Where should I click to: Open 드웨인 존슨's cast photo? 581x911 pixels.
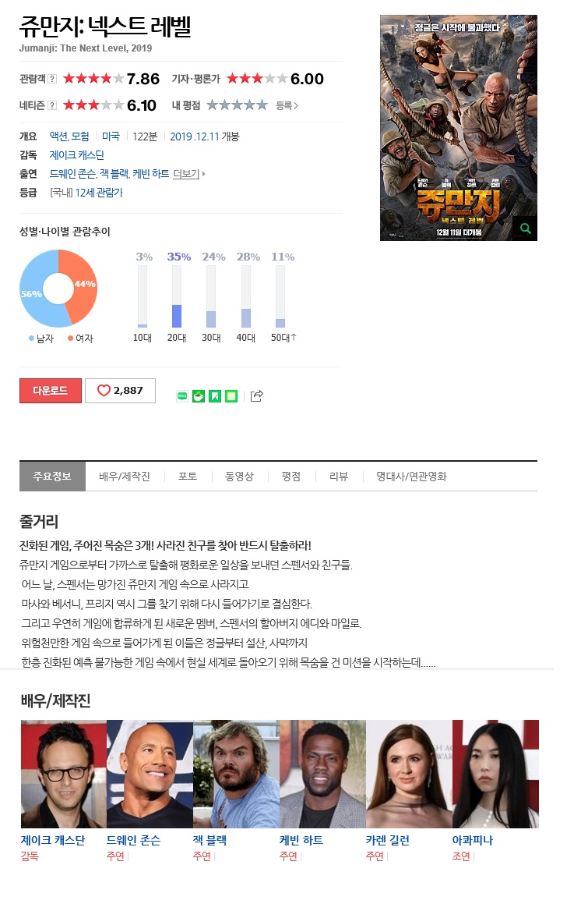coord(150,774)
